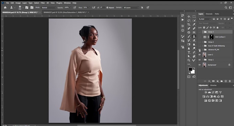Open the File menu
This screenshot has width=234, height=126.
click(x=8, y=3)
